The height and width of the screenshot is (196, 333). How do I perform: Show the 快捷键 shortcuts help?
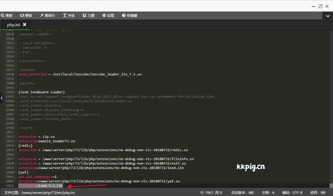pyautogui.click(x=129, y=16)
